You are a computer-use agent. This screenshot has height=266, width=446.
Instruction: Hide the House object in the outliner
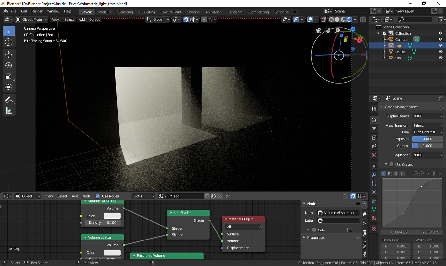[x=440, y=52]
